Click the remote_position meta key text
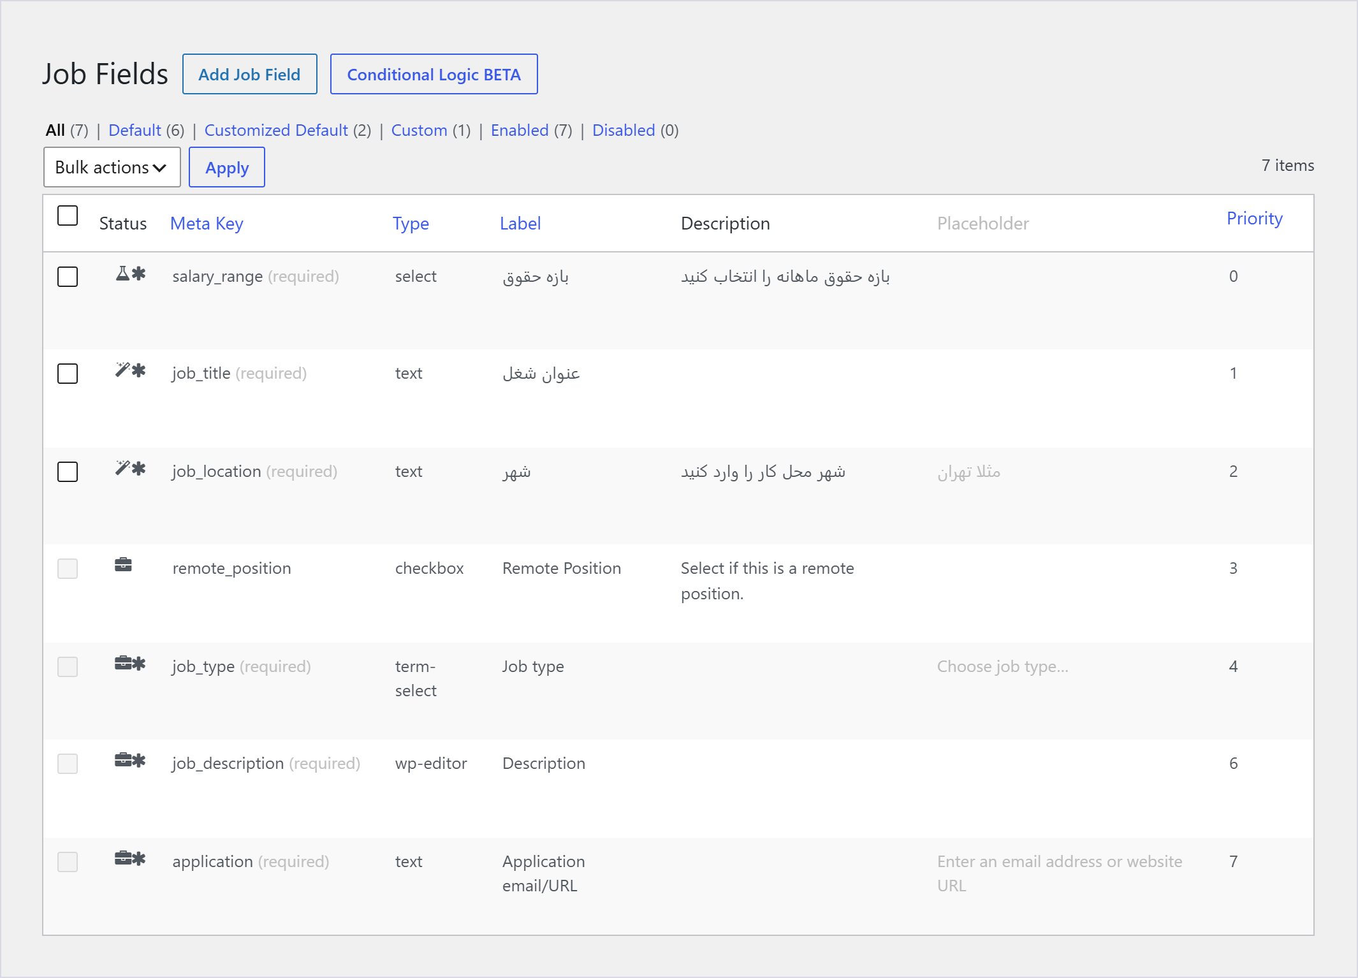The height and width of the screenshot is (978, 1358). [231, 568]
